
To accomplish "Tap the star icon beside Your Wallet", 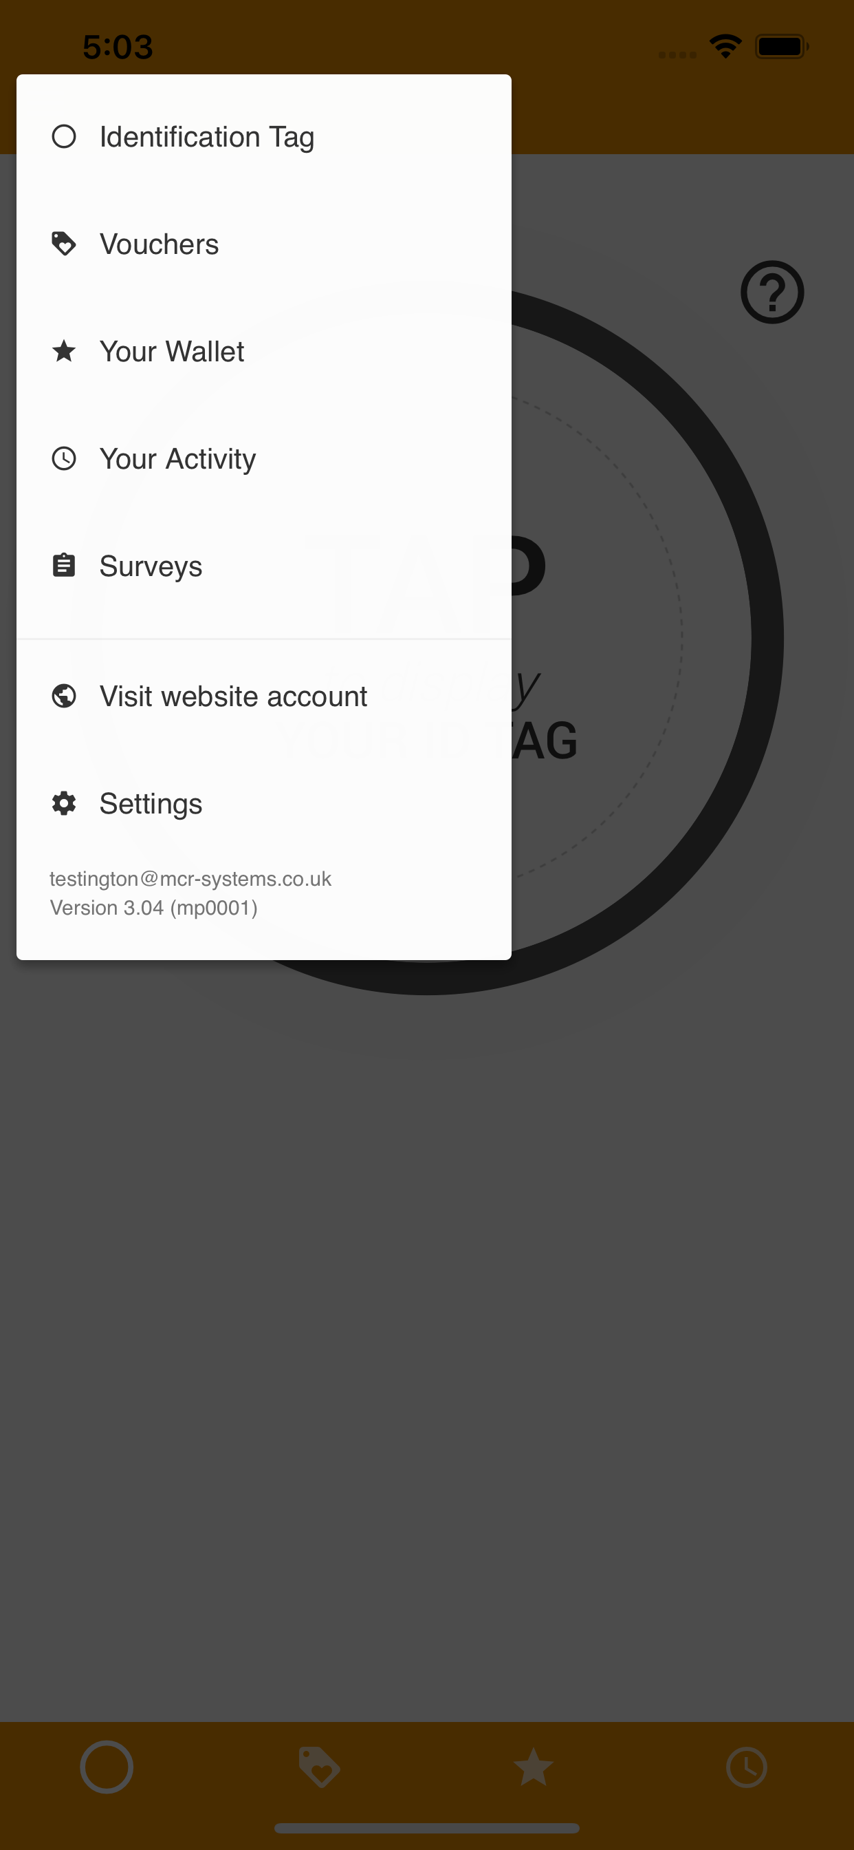I will point(64,351).
